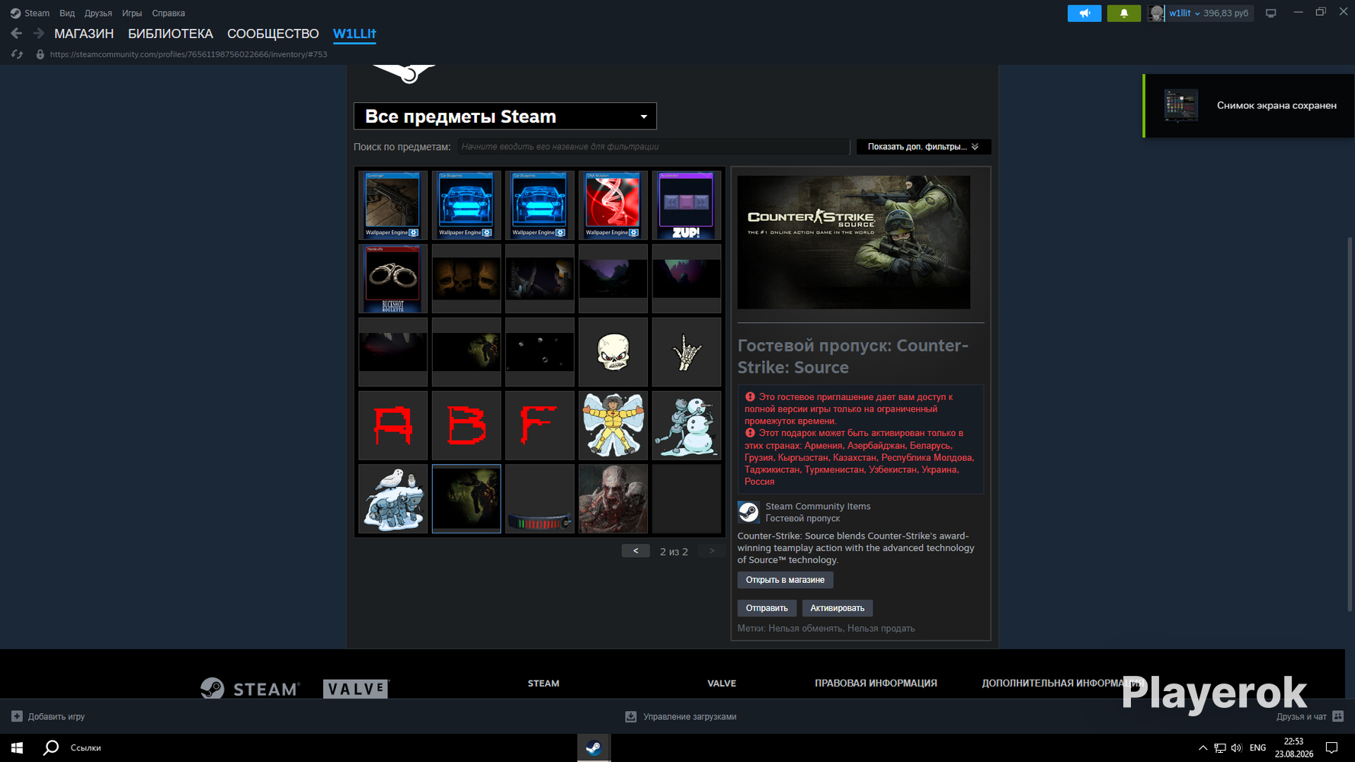This screenshot has height=762, width=1355.
Task: Click the Steam logo in the footer
Action: click(250, 689)
